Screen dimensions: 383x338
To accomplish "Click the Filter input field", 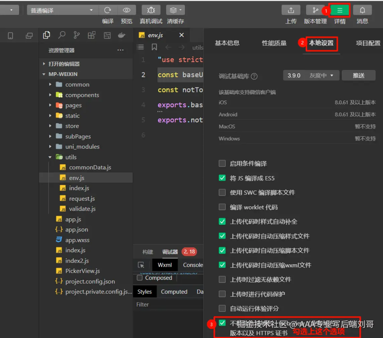I will point(169,305).
